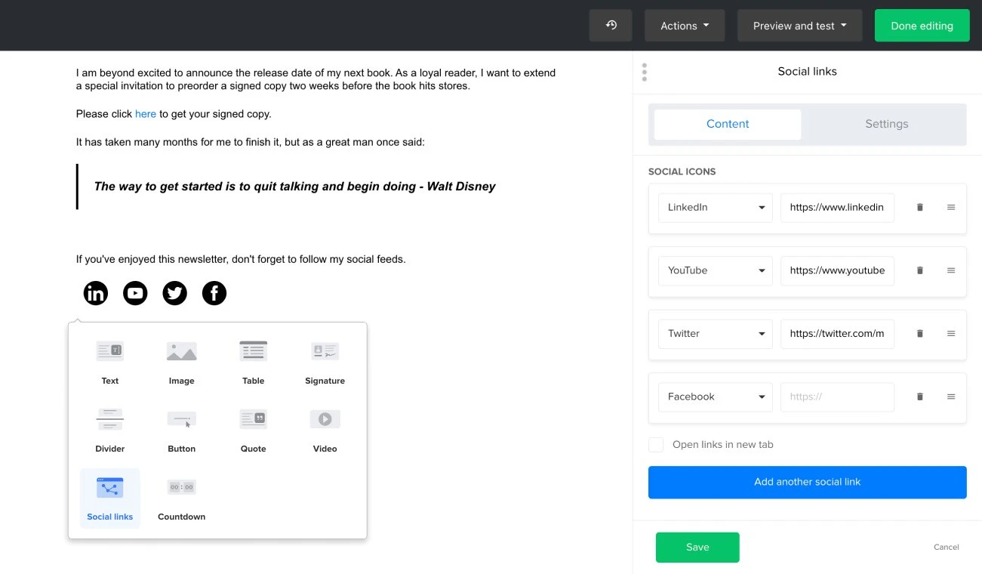Open the LinkedIn network dropdown
Screen dimensions: 982x574
715,208
